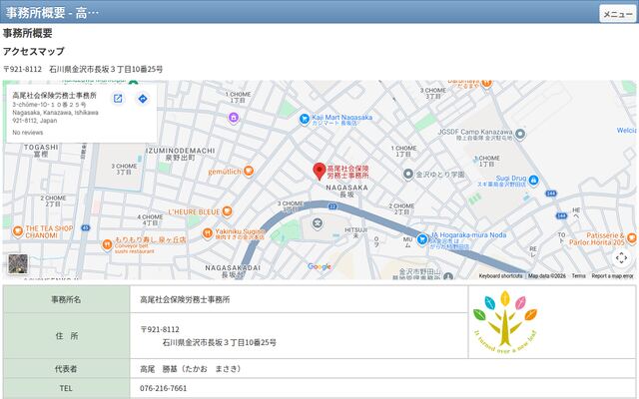
Task: Open the map Terms link
Action: (578, 276)
